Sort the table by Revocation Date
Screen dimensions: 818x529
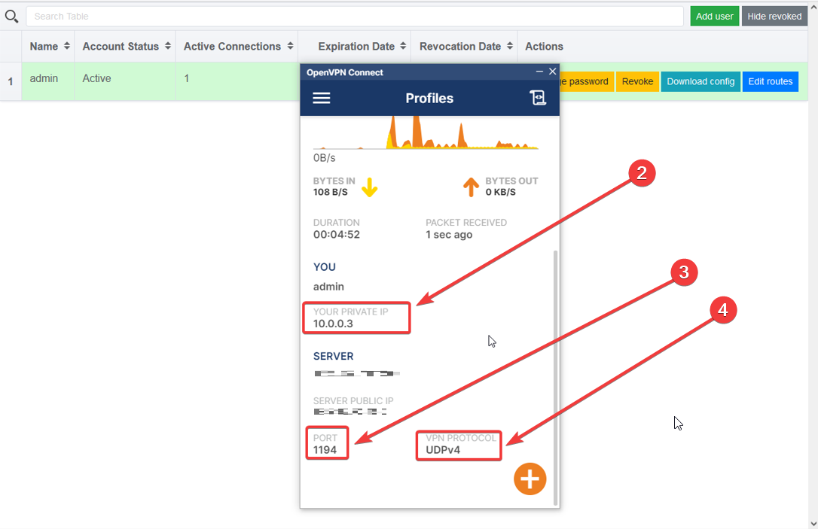pyautogui.click(x=465, y=47)
